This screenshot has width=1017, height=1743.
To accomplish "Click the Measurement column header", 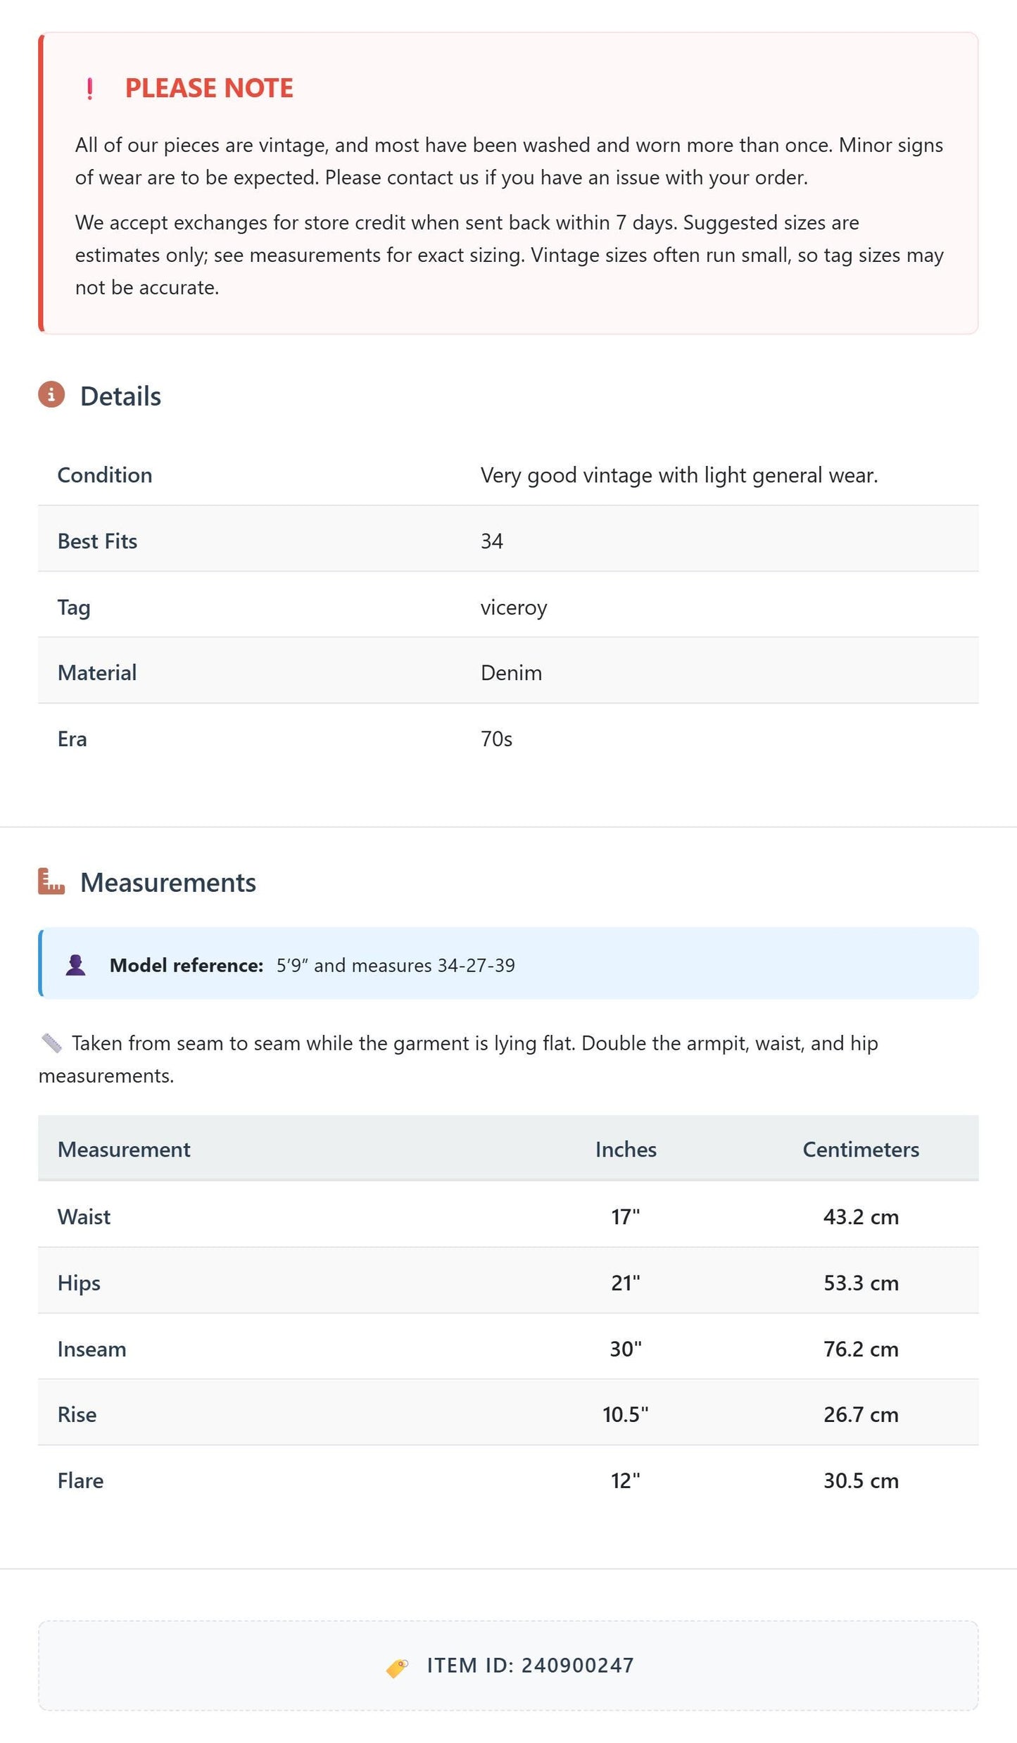I will (124, 1149).
